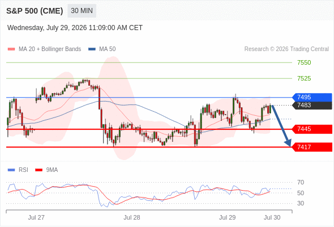Click the Jul 27 date axis label

pos(36,217)
